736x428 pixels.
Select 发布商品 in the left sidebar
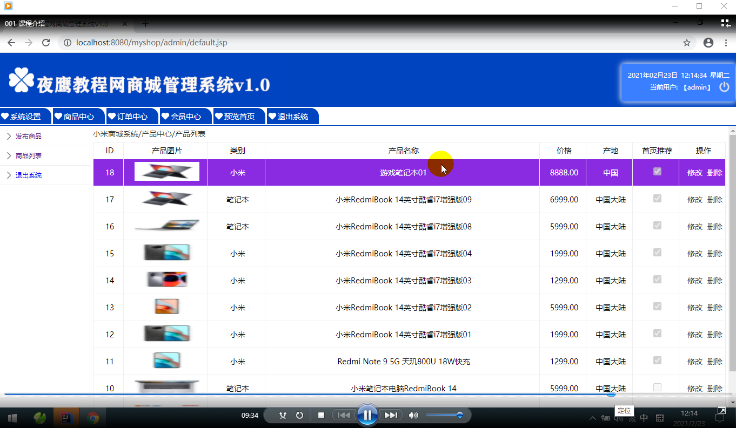[29, 137]
